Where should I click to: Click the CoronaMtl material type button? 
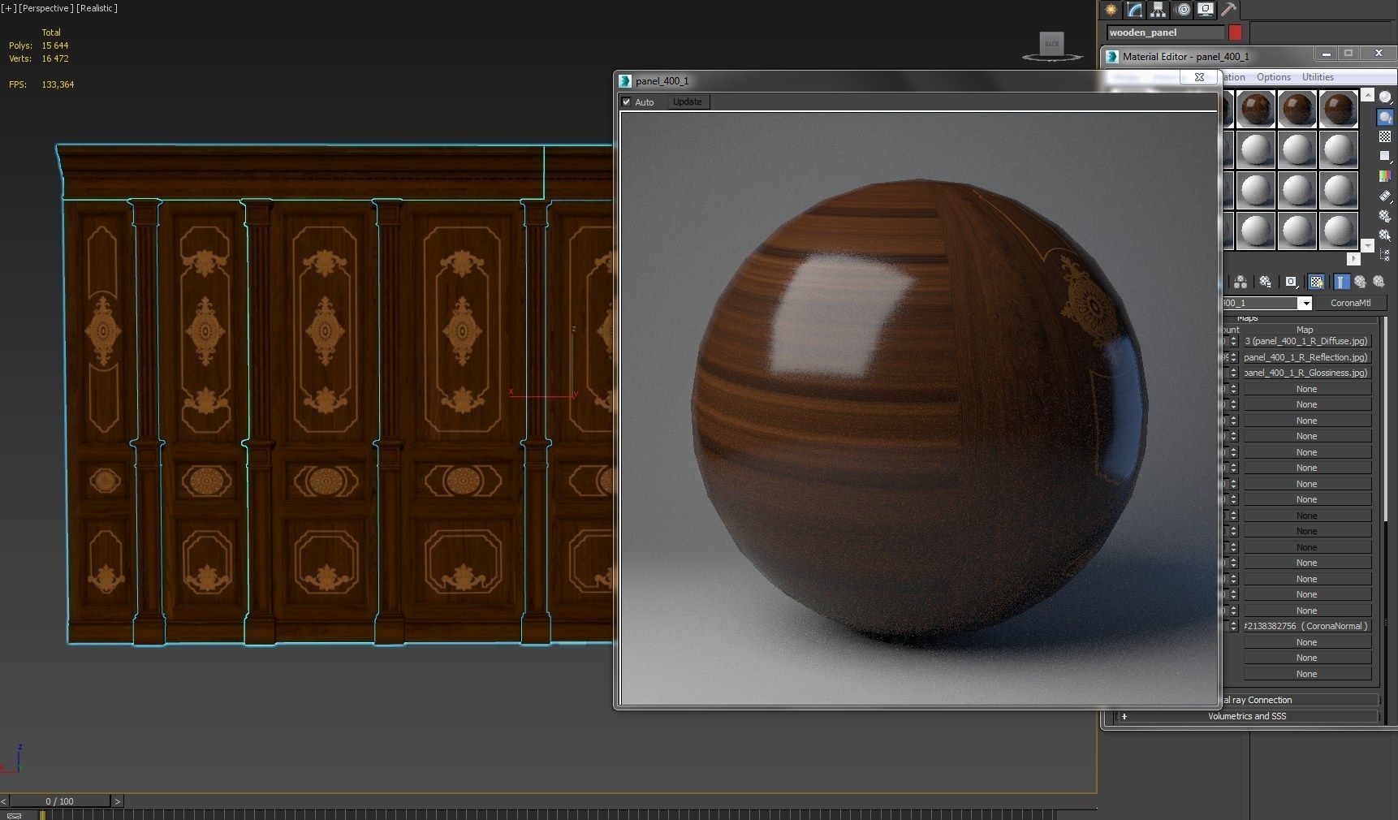pyautogui.click(x=1350, y=303)
